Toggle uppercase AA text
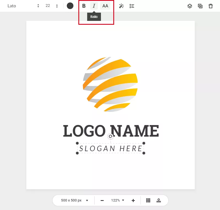Viewport: 220px width, 210px height. [x=105, y=6]
